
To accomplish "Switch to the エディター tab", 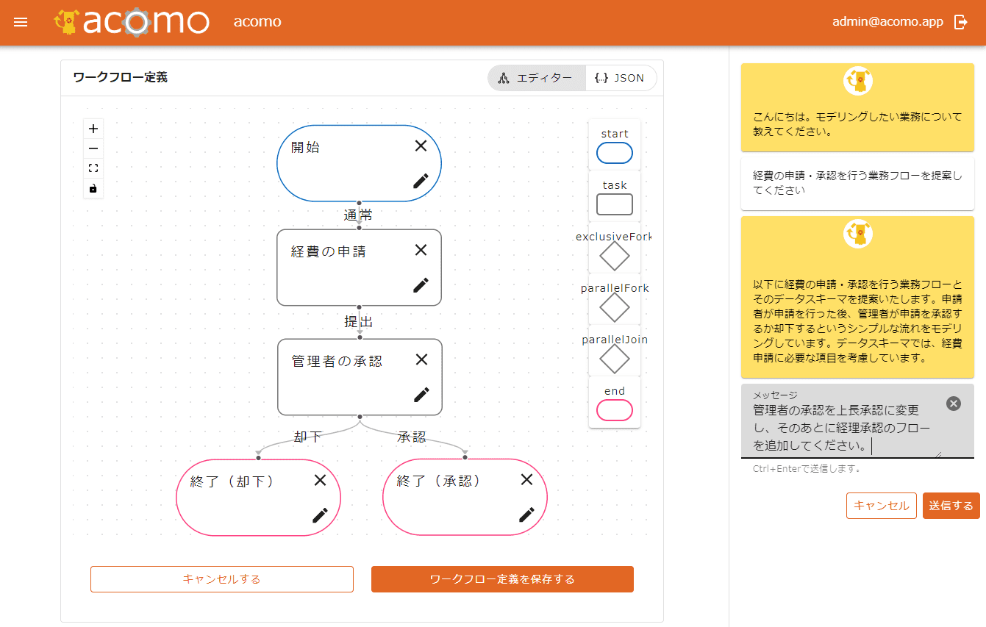I will coord(536,78).
